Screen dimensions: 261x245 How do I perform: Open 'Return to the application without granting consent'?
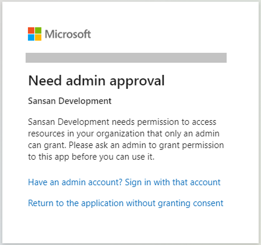pos(126,203)
